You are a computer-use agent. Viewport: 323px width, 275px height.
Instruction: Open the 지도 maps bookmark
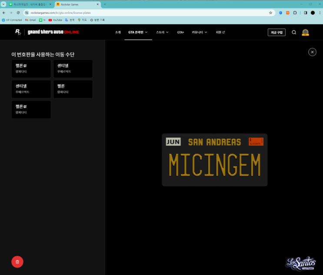(x=82, y=20)
